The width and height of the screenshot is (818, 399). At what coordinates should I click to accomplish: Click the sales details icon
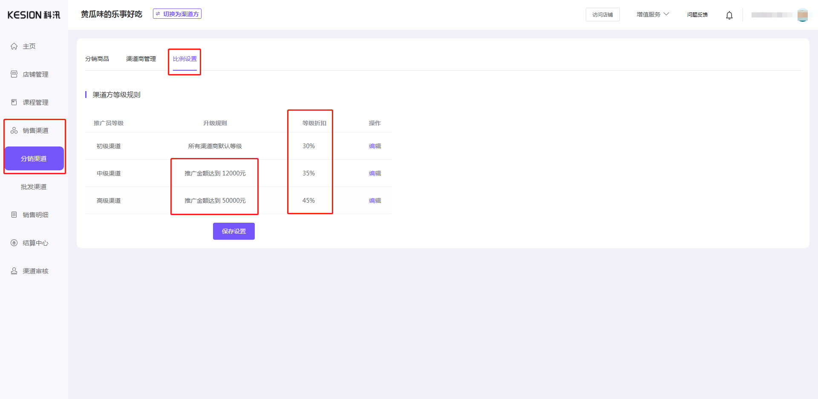click(14, 215)
